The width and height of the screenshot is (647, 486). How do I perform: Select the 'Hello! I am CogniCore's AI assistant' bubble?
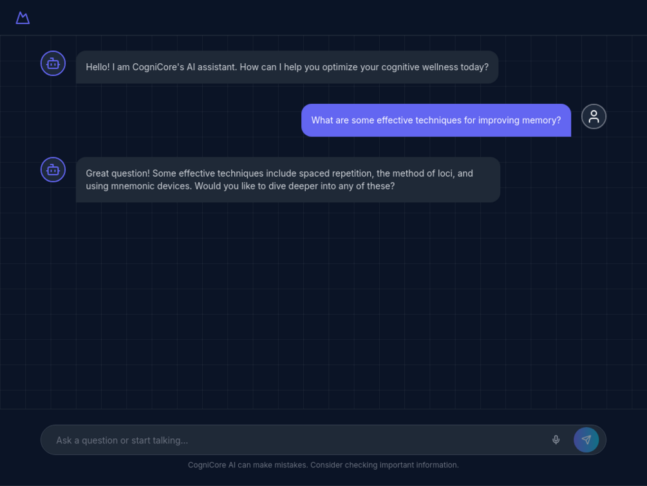coord(287,67)
